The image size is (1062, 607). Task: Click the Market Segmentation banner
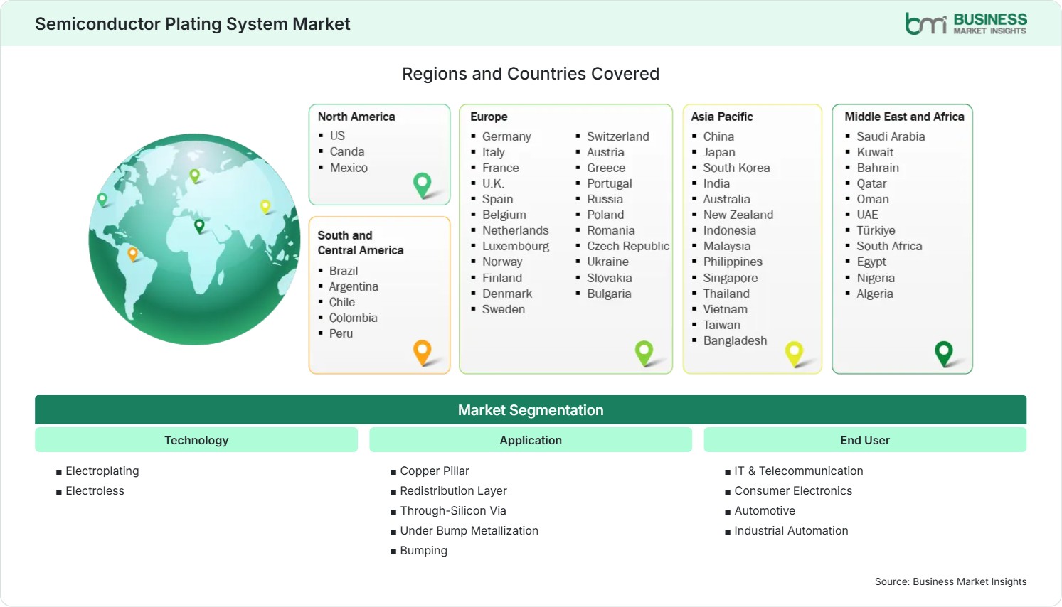(x=531, y=410)
